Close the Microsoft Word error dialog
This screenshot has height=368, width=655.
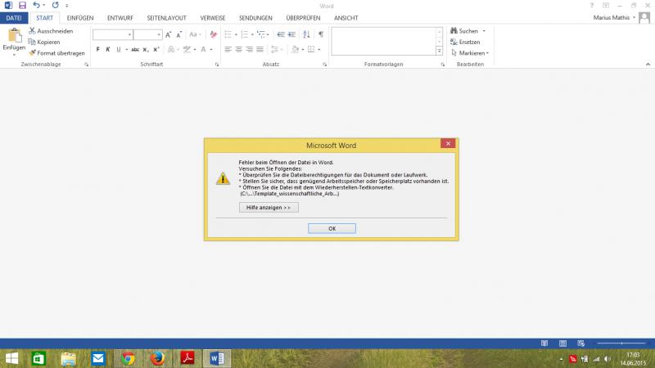pos(447,144)
